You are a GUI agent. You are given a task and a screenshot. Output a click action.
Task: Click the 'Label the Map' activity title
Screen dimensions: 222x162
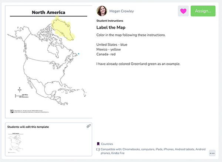click(x=111, y=27)
